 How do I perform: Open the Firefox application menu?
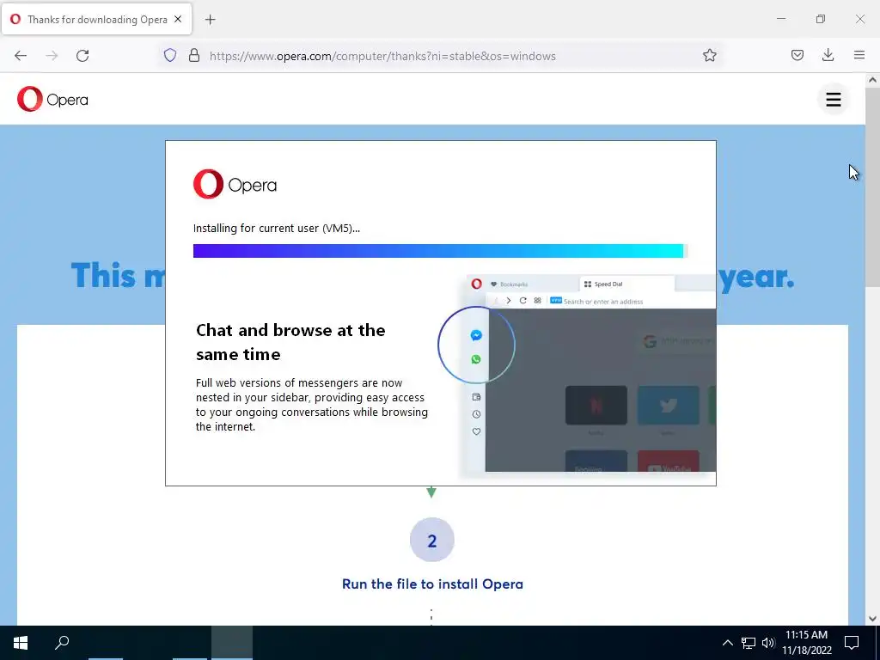[859, 56]
